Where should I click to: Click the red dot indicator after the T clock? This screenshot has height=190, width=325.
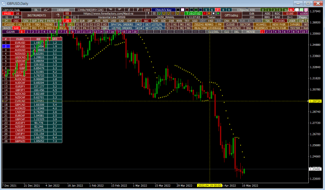pos(204,14)
